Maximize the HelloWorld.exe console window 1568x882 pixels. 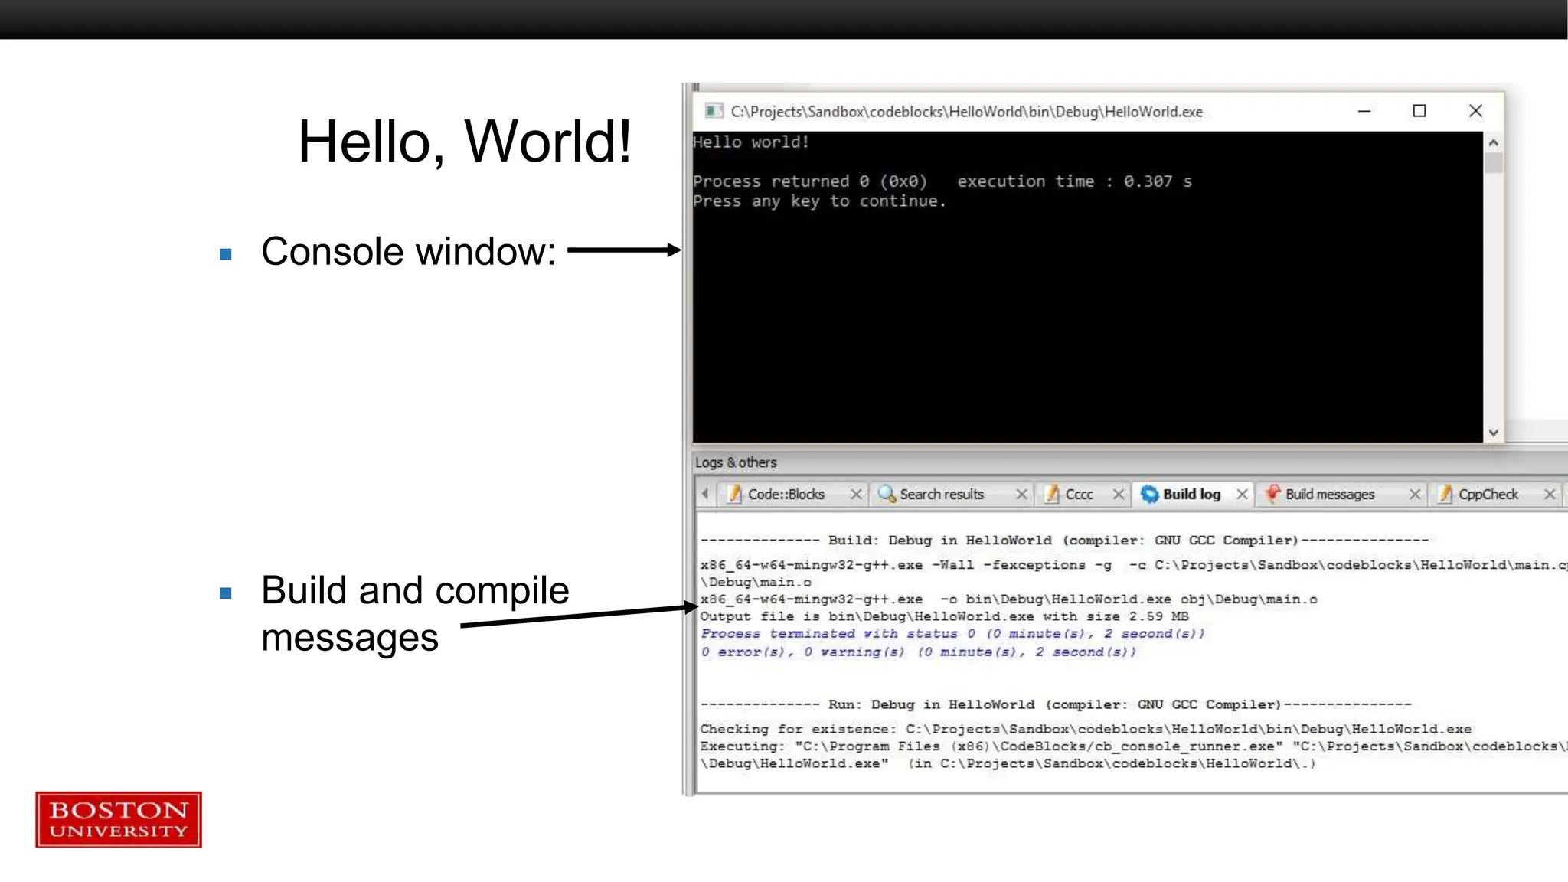pyautogui.click(x=1419, y=111)
